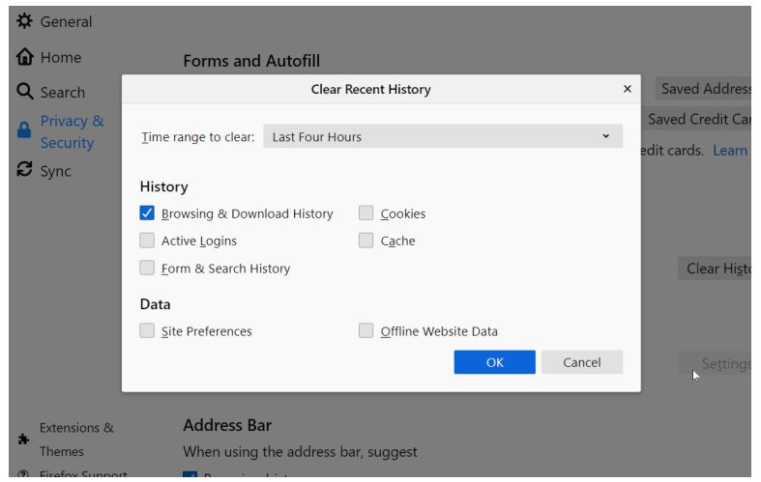
Task: Open the Time range to clear dropdown
Action: pos(443,136)
